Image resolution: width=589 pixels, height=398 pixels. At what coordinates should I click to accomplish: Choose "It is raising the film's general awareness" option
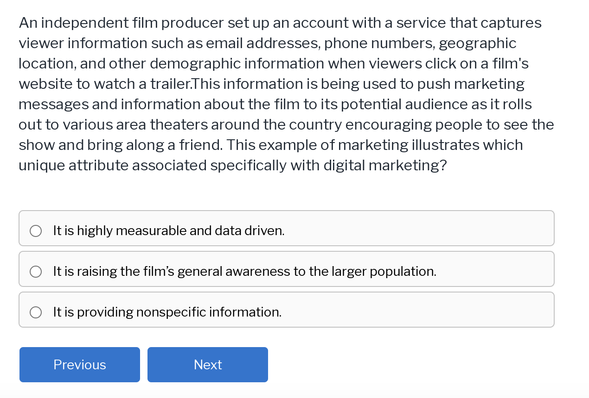(244, 271)
